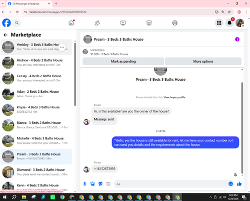
Task: Show hidden tray icons chevron
Action: [210, 197]
